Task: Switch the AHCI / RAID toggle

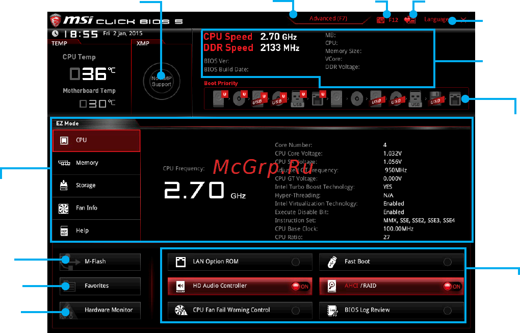Action: [x=452, y=286]
